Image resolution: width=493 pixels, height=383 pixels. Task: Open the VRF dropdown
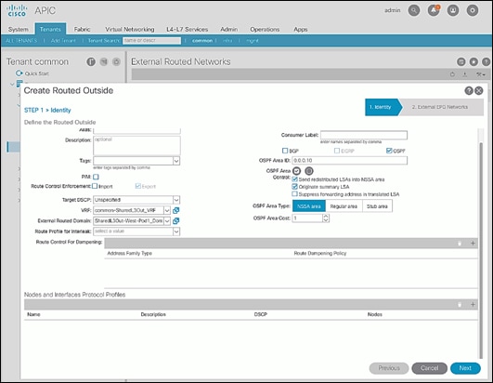click(x=167, y=210)
